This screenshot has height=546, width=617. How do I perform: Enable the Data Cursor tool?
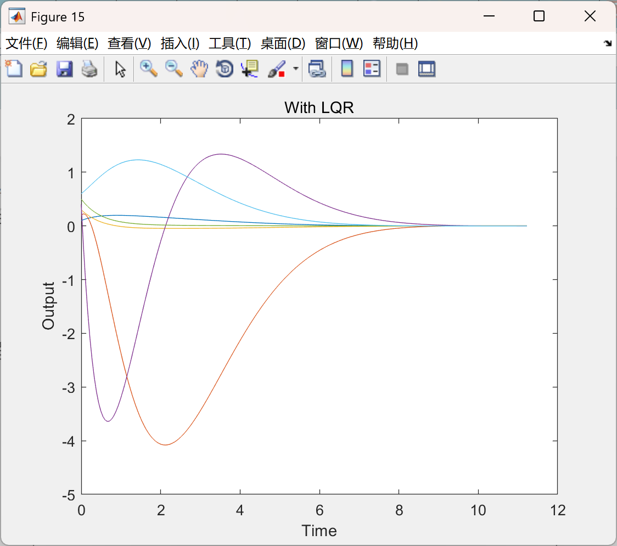click(250, 69)
